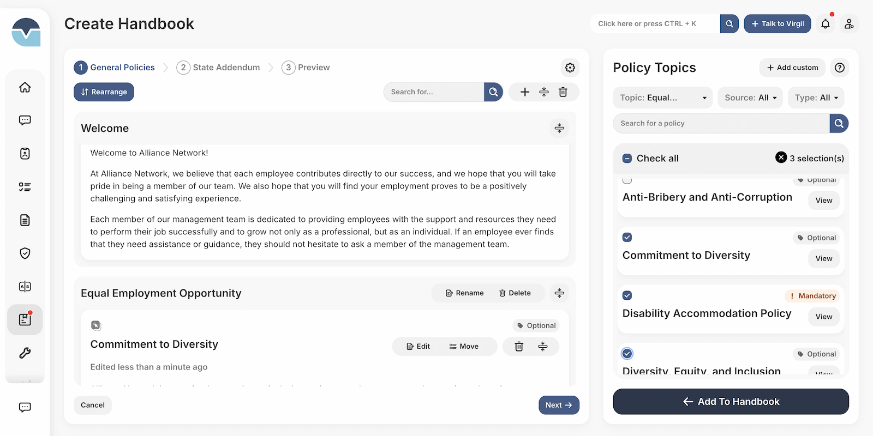Open the Policy Topics help icon
The width and height of the screenshot is (873, 436).
tap(840, 68)
